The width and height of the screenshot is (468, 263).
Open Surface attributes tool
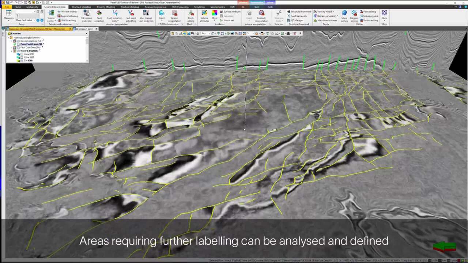point(230,12)
